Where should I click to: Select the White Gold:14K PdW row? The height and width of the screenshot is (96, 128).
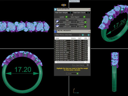(71, 60)
